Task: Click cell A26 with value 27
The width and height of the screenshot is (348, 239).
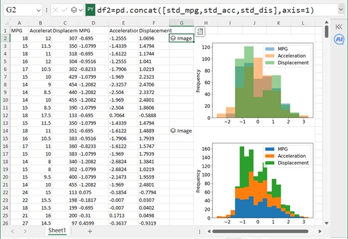Action: [x=20, y=223]
